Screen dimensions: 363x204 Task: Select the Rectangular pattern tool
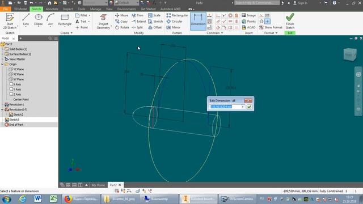(x=177, y=15)
